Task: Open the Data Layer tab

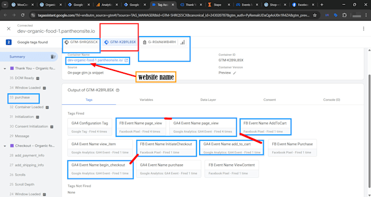Action: (208, 100)
